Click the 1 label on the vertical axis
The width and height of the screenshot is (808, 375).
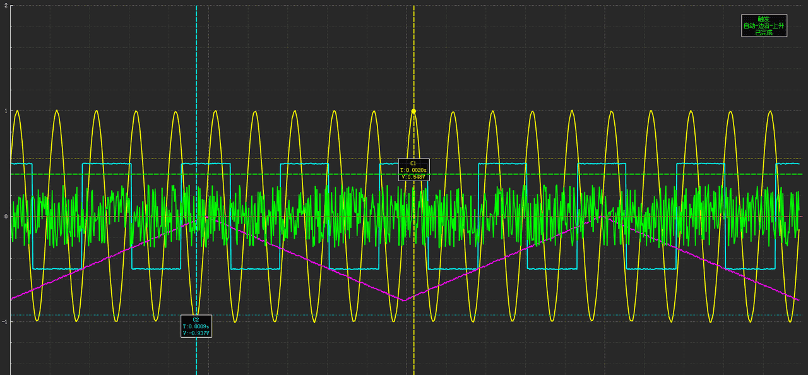(x=6, y=111)
